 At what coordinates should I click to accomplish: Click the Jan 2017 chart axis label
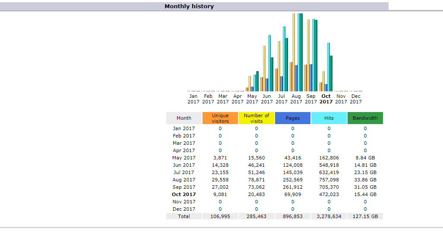click(x=193, y=99)
